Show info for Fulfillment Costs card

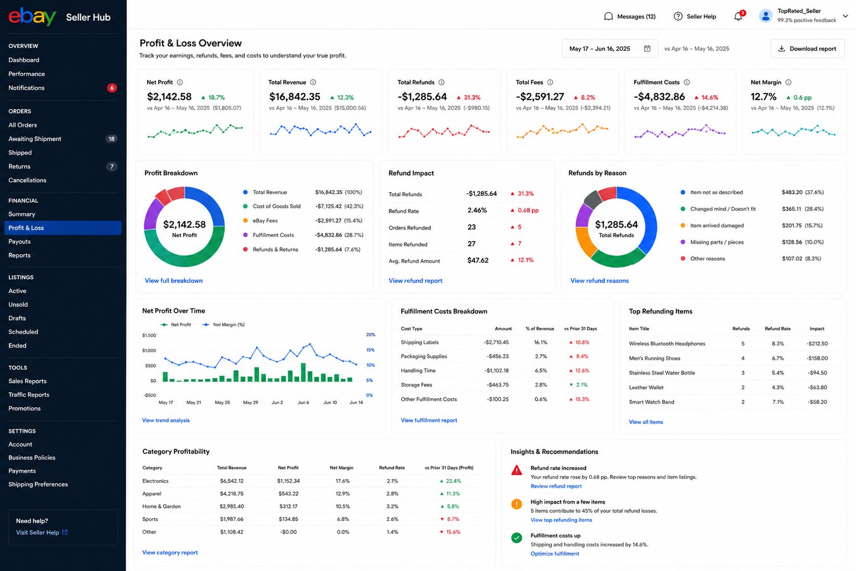coord(687,82)
